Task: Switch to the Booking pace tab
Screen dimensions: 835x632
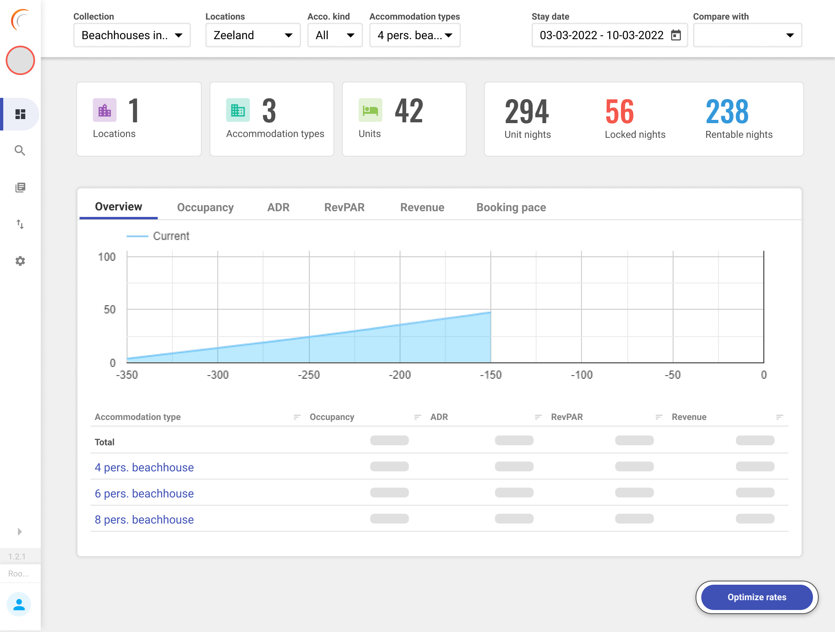Action: point(511,207)
